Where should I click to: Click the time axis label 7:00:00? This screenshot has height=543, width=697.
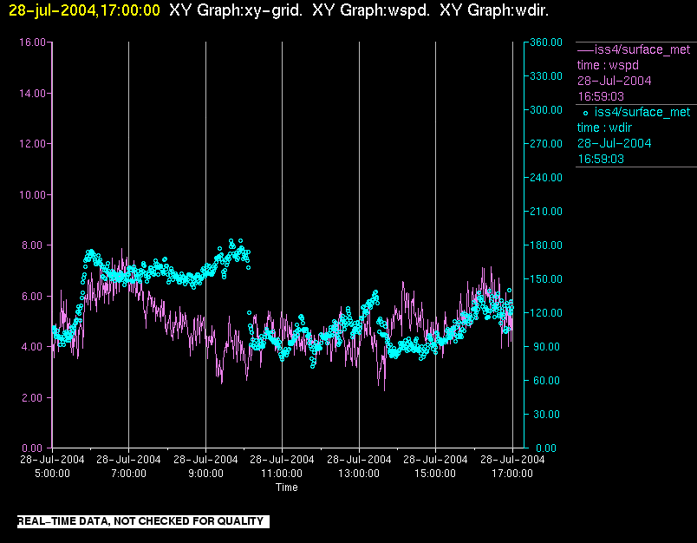tap(129, 474)
